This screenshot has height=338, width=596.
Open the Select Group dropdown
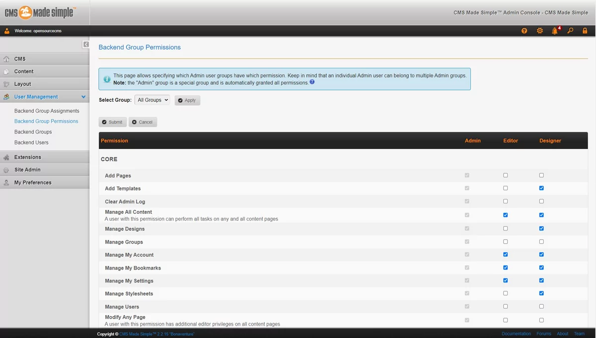click(x=152, y=100)
